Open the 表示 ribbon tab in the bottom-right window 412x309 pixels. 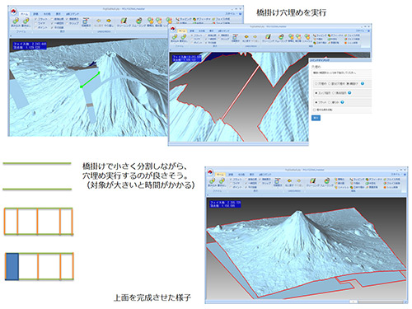tap(251, 175)
